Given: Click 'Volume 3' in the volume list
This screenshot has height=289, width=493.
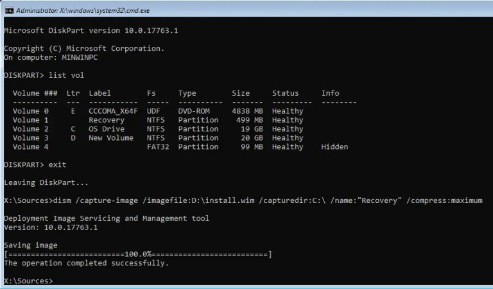Looking at the screenshot, I should pos(31,138).
